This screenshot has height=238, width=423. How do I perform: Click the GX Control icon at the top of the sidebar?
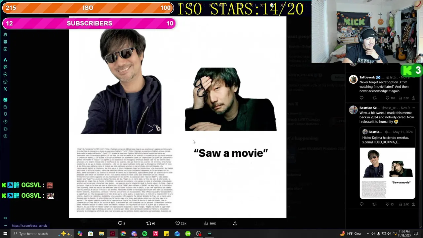pos(5,34)
